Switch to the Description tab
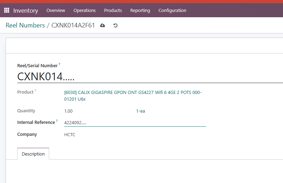This screenshot has width=283, height=183. click(33, 154)
